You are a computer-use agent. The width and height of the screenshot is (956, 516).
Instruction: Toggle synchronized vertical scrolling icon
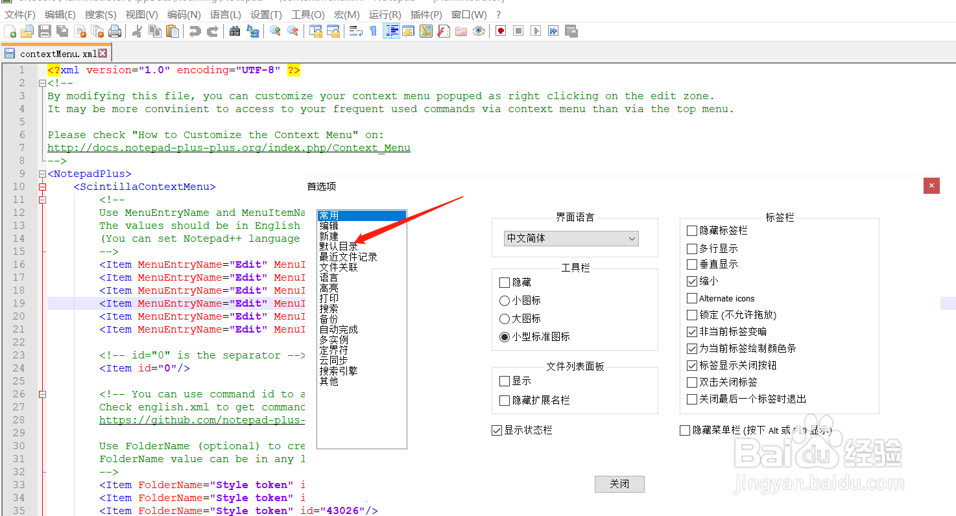tap(316, 30)
